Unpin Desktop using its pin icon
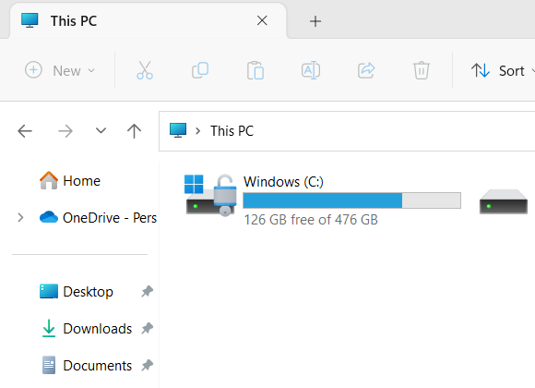 147,292
